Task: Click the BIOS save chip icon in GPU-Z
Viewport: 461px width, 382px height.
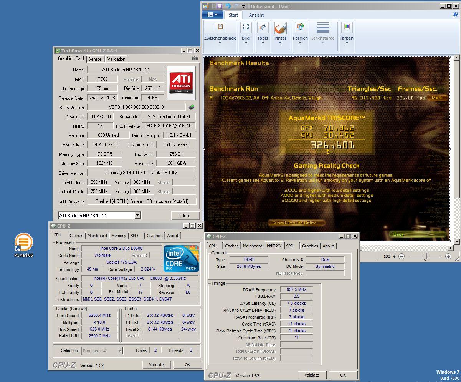Action: [x=192, y=107]
